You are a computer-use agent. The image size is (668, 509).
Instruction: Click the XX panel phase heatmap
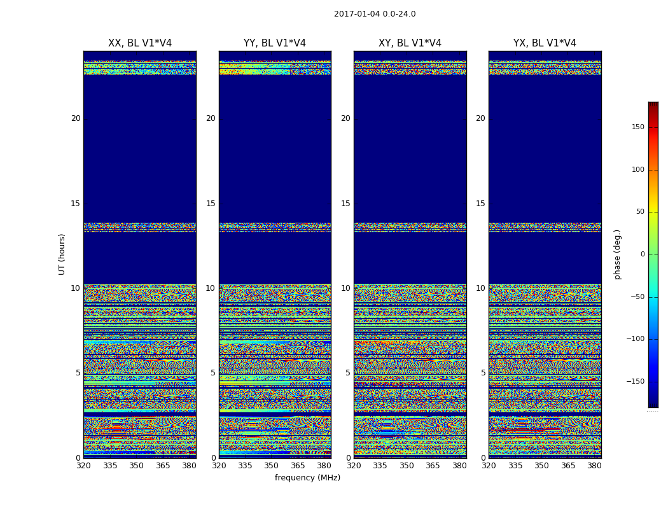click(x=140, y=254)
